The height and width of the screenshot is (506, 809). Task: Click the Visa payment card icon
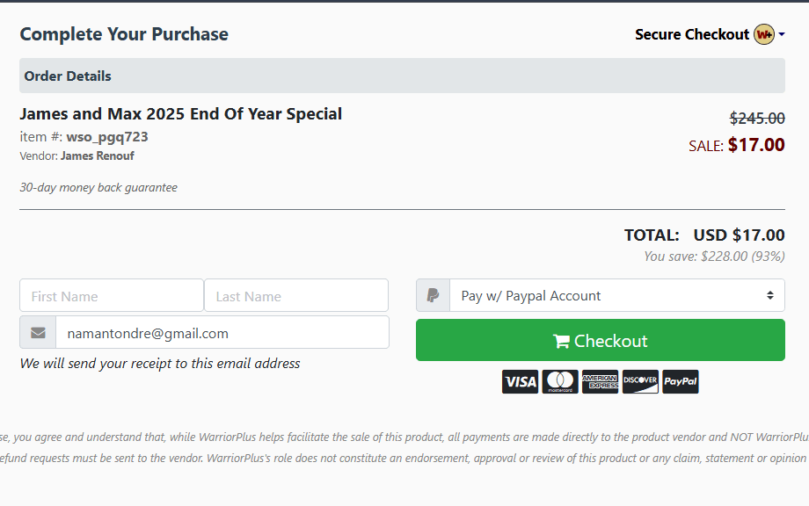(x=520, y=381)
